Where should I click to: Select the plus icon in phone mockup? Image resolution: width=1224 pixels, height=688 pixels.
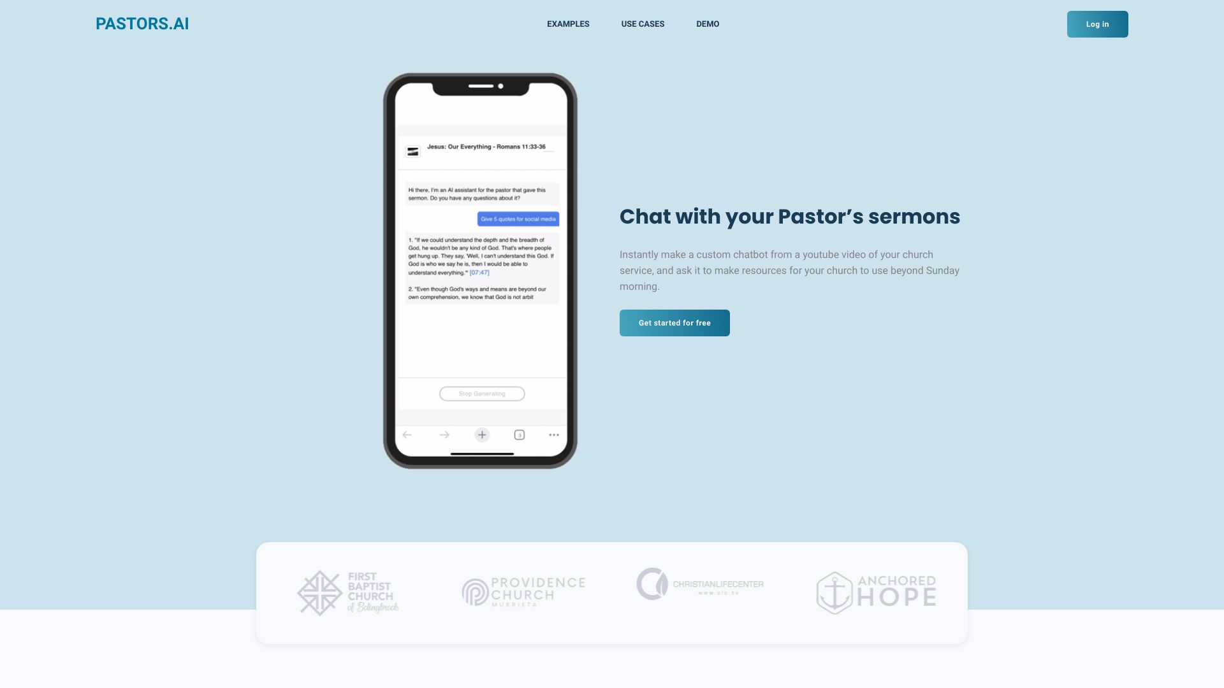click(482, 435)
